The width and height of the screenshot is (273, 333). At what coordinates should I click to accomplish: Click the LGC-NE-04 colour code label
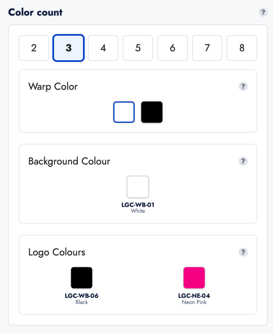194,296
